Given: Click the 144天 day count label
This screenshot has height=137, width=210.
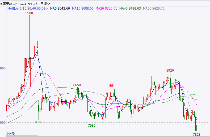Looking at the screenshot, I should pos(11,134).
